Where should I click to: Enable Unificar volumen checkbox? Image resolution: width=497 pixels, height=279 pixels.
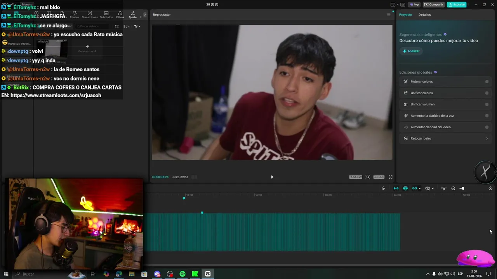tap(487, 104)
